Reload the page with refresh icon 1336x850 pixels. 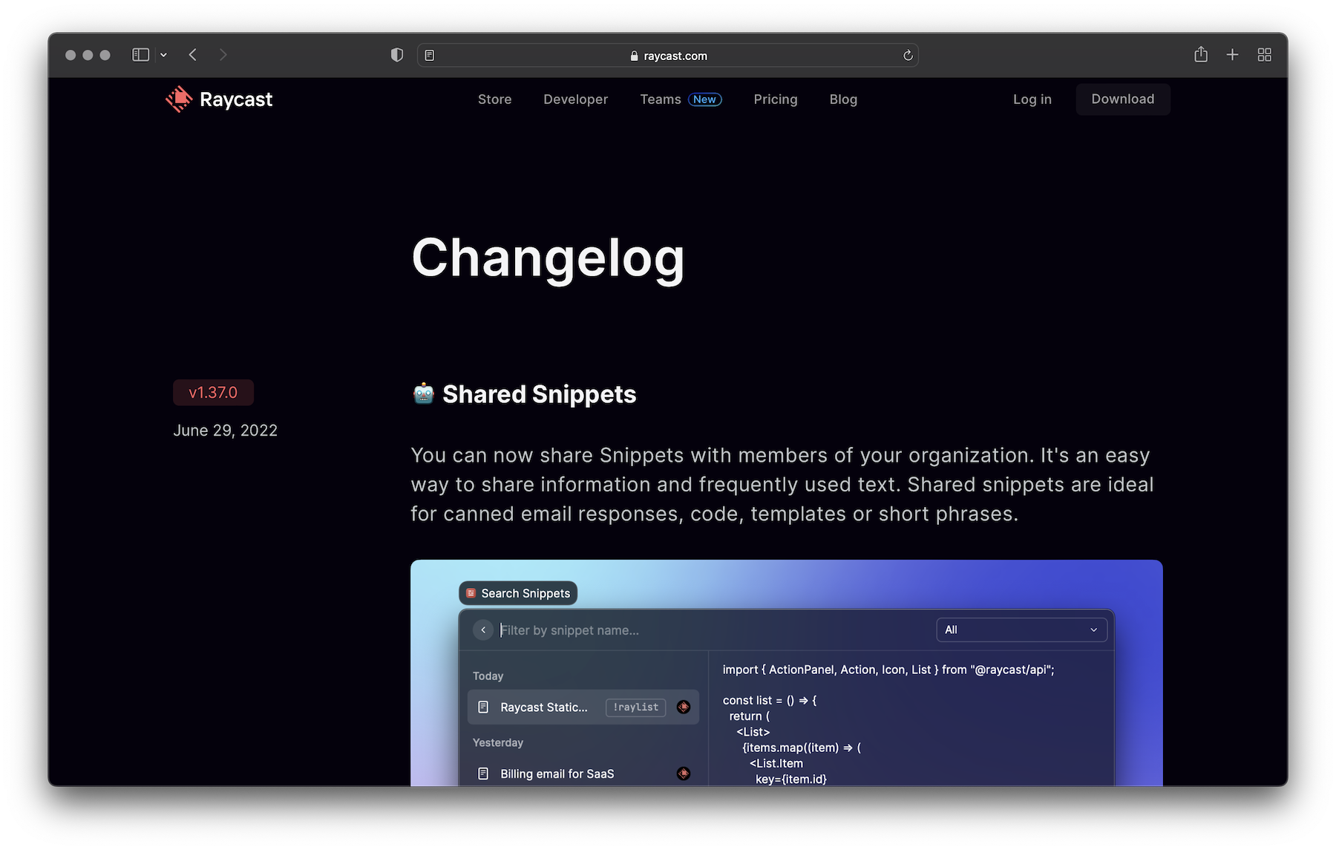908,56
